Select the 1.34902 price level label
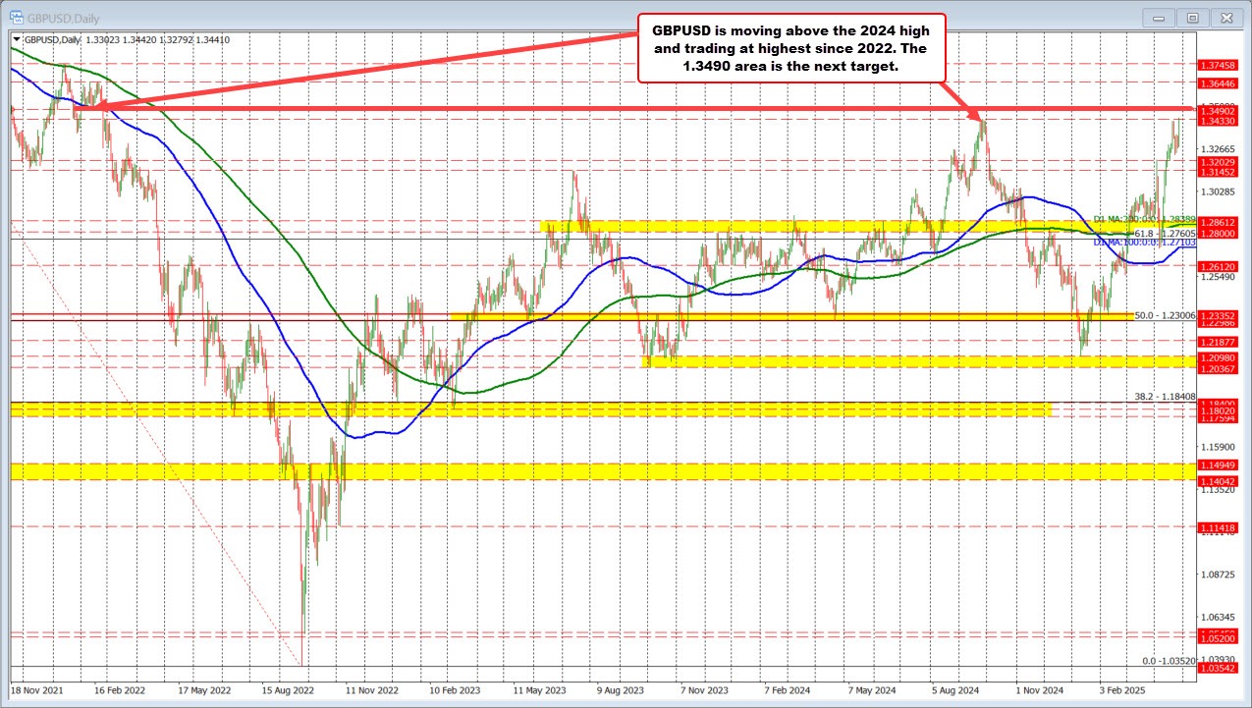This screenshot has width=1252, height=708. (1217, 111)
